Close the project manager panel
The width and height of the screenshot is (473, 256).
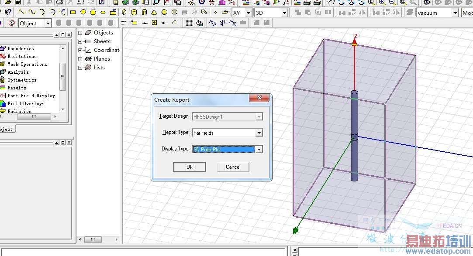coord(69,35)
